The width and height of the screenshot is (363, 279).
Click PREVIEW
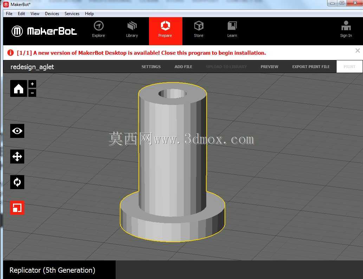[x=270, y=67]
